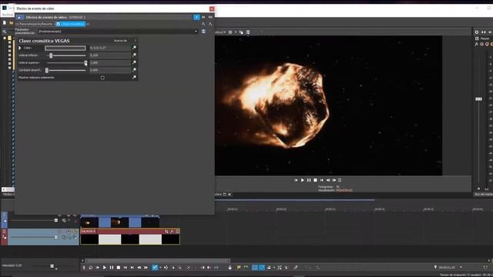Play the preview from the start
Viewport: 493px width, 277px height.
click(296, 180)
